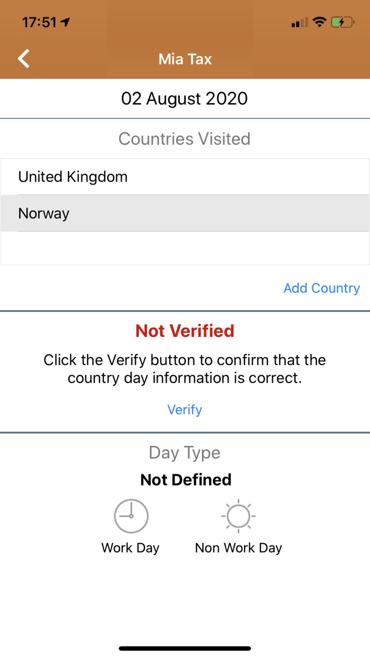Select the Norway country row
Screen dimensions: 370x658
[185, 213]
